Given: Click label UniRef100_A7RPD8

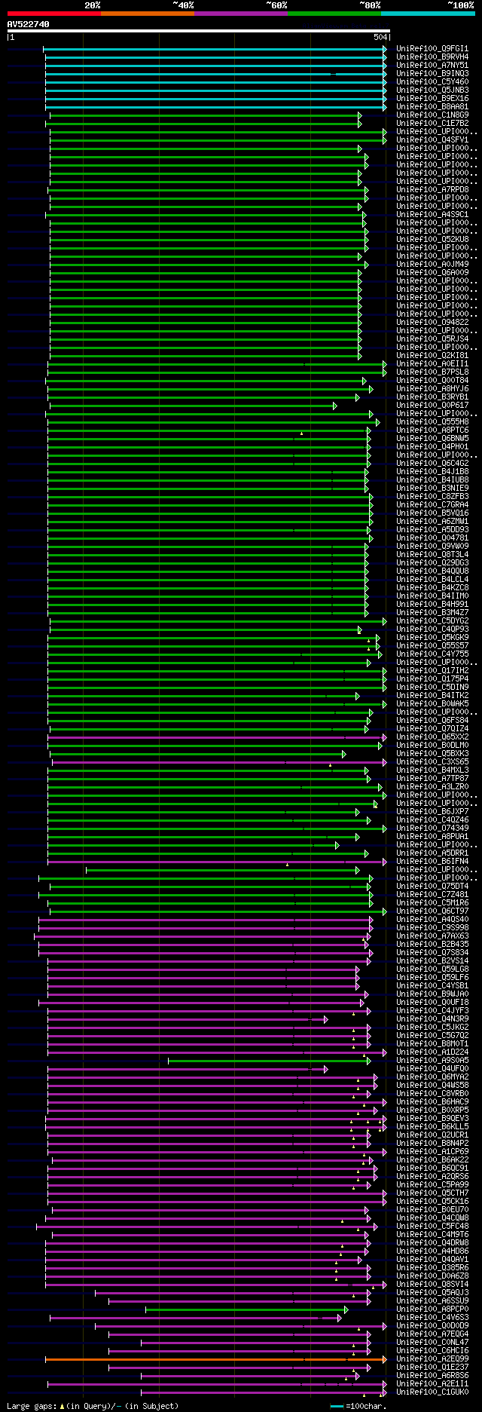Looking at the screenshot, I should pyautogui.click(x=432, y=190).
